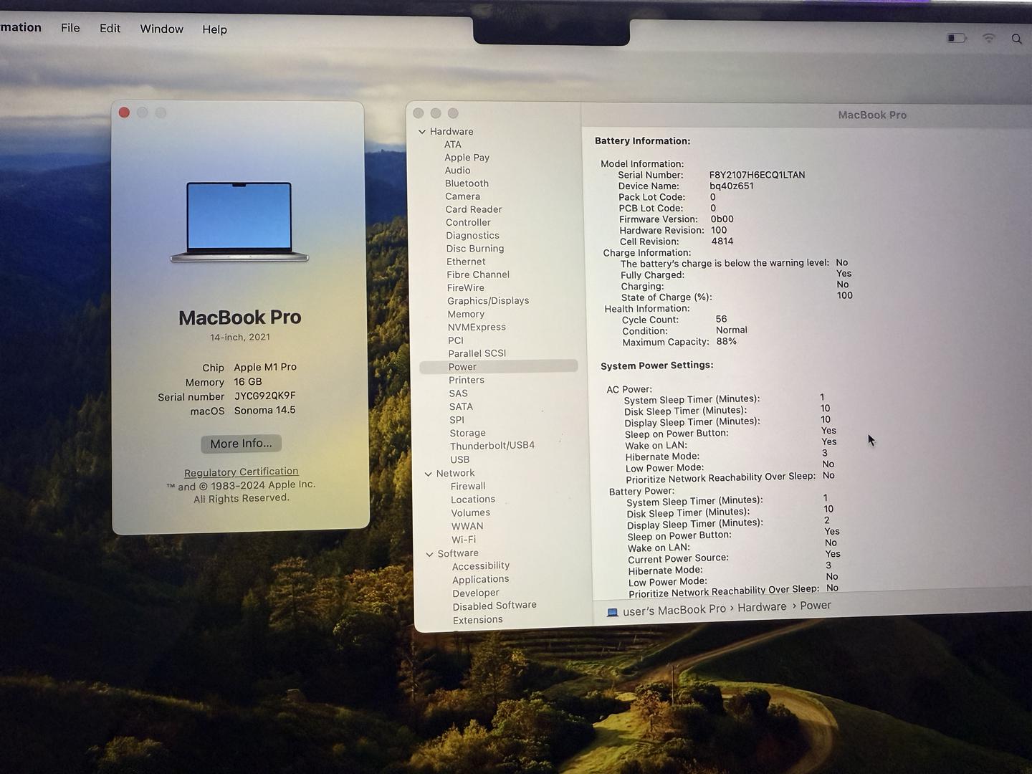This screenshot has width=1032, height=774.
Task: Choose Wi-Fi under Network section
Action: coord(463,540)
